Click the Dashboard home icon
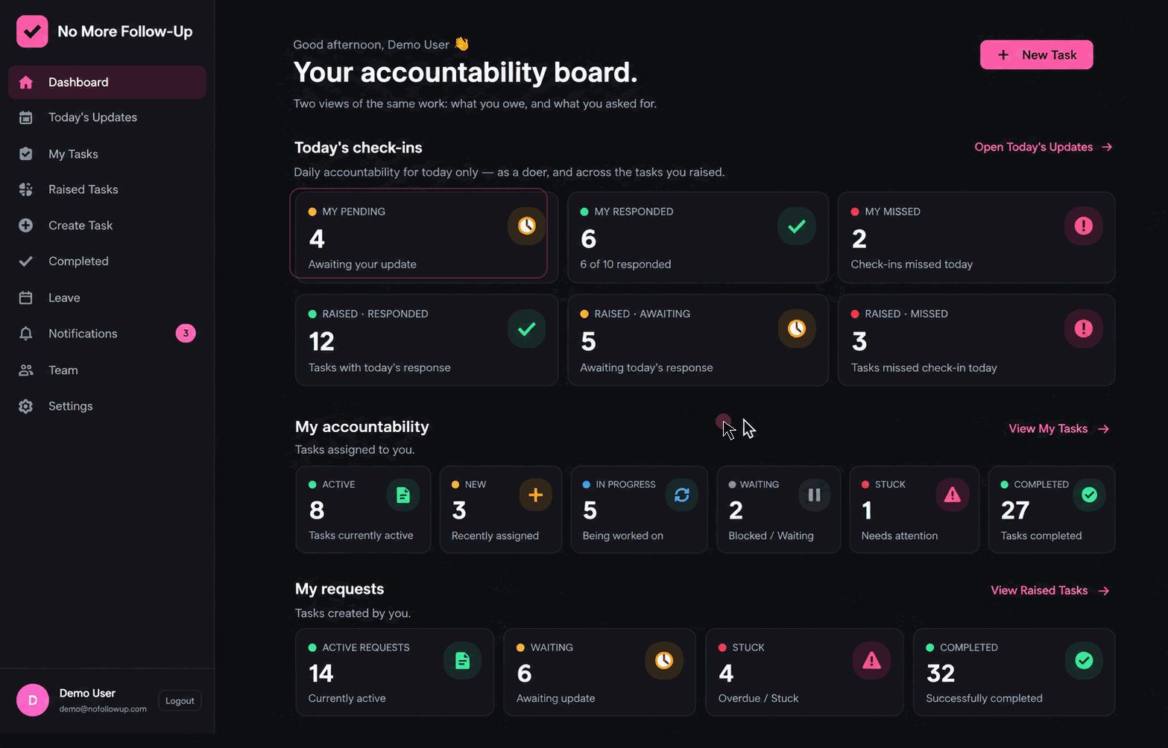This screenshot has width=1168, height=748. click(x=26, y=83)
